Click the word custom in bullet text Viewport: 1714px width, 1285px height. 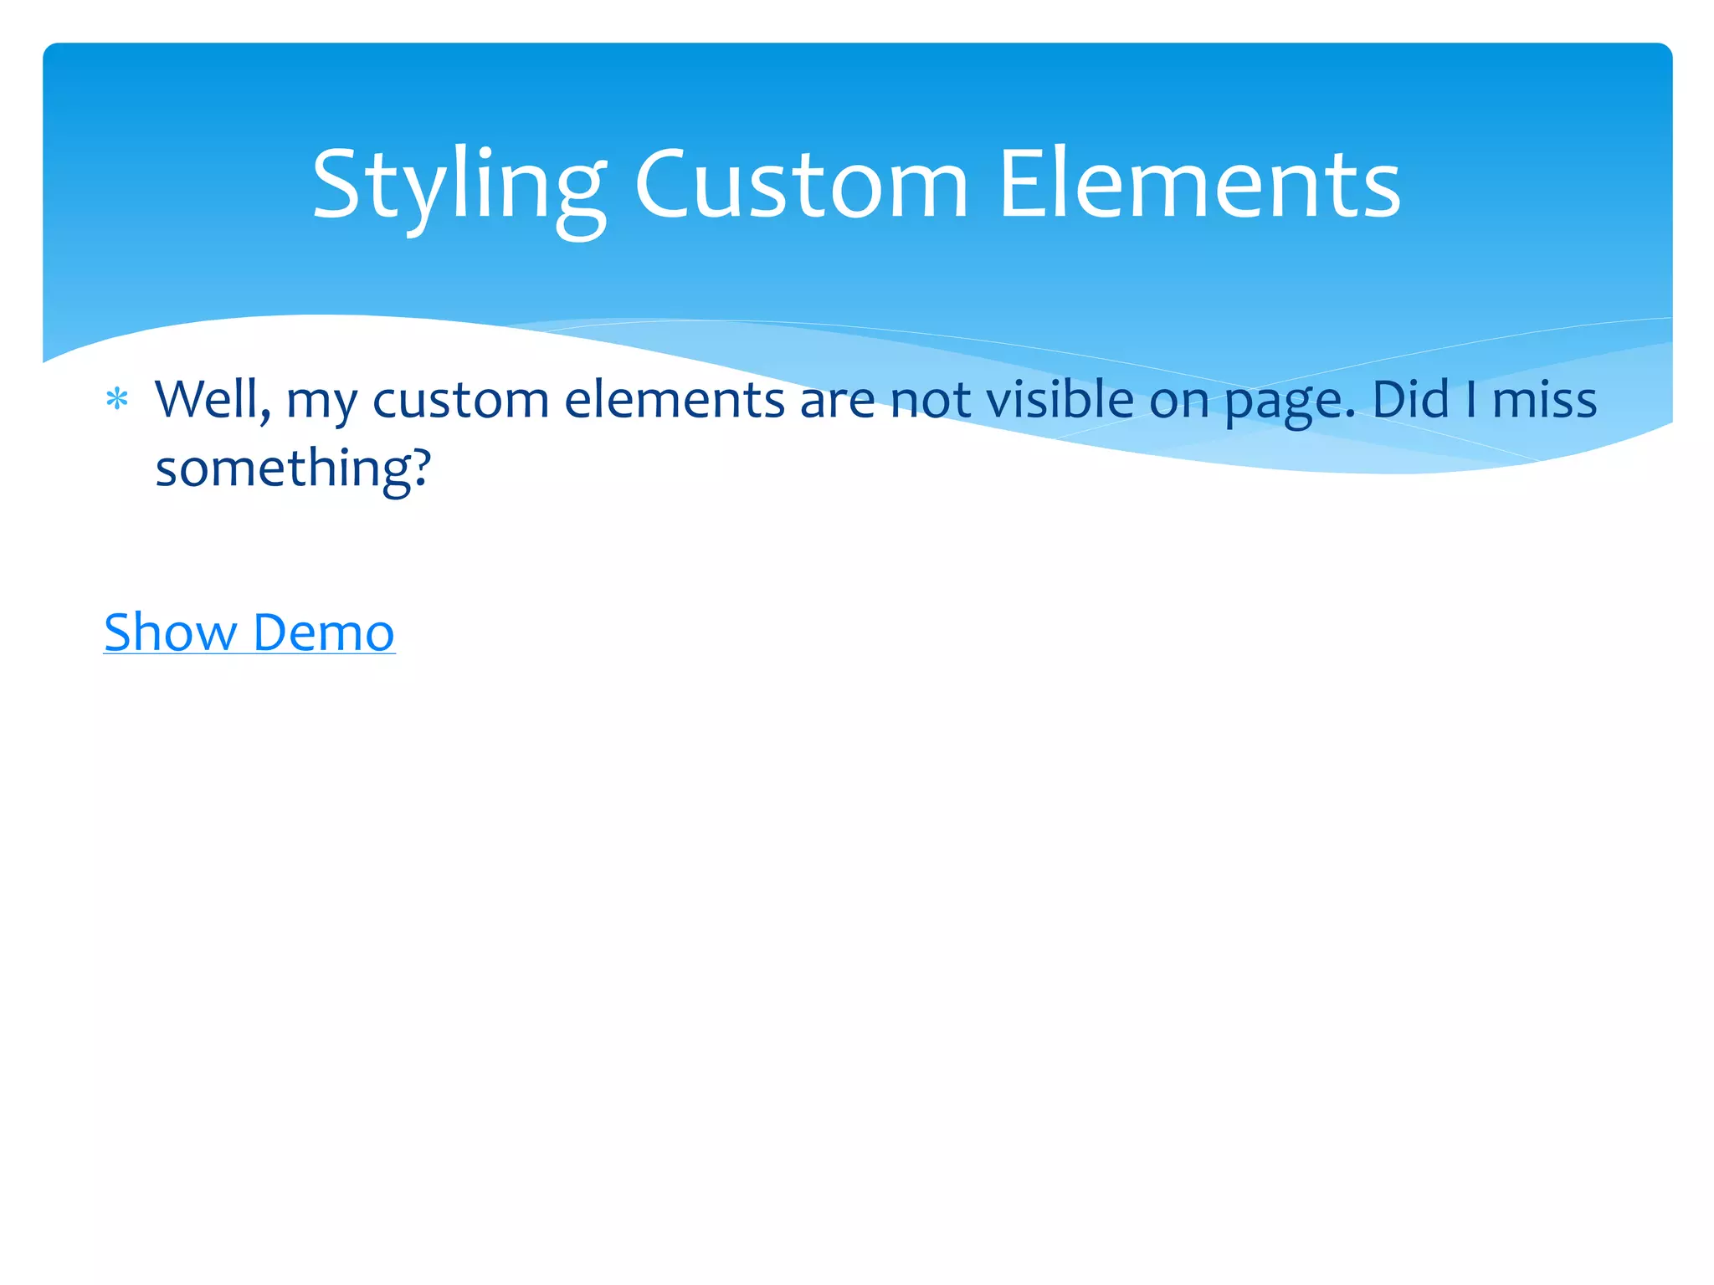pyautogui.click(x=460, y=399)
